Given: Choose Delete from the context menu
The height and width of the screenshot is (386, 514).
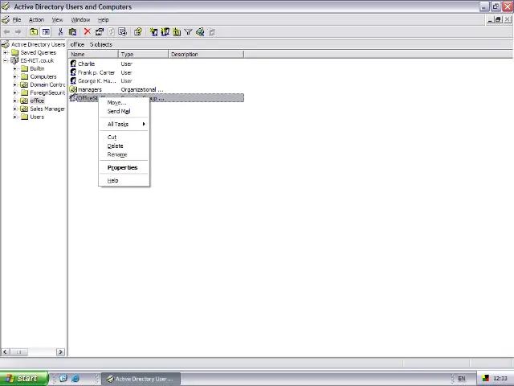Looking at the screenshot, I should pyautogui.click(x=124, y=146).
